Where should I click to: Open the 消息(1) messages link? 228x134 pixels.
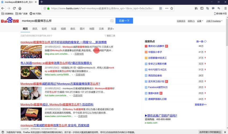pyautogui.click(x=191, y=21)
